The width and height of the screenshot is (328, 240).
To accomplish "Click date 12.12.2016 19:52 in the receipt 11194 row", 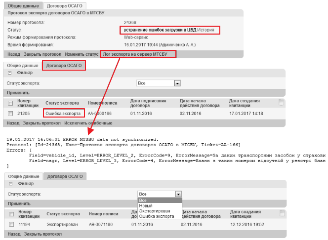I will coord(247,224).
